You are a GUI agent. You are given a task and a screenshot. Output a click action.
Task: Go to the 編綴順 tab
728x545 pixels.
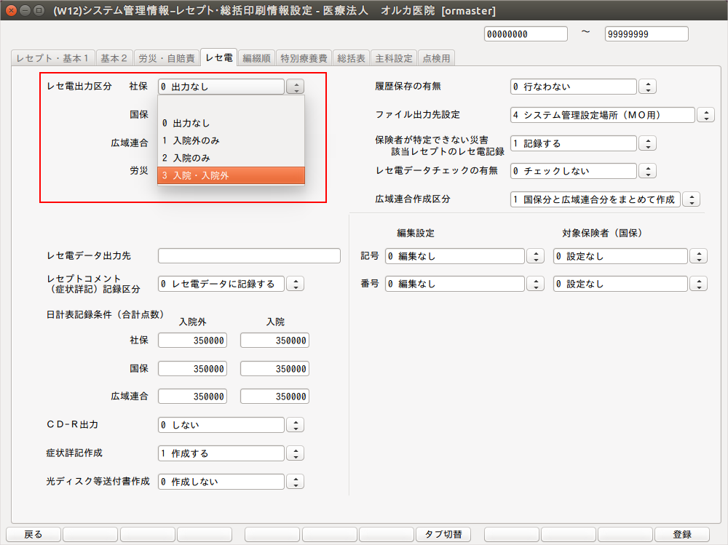(x=256, y=58)
